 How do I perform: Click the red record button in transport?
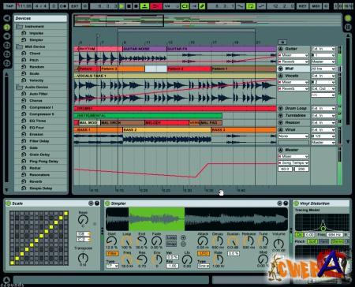[x=156, y=6]
